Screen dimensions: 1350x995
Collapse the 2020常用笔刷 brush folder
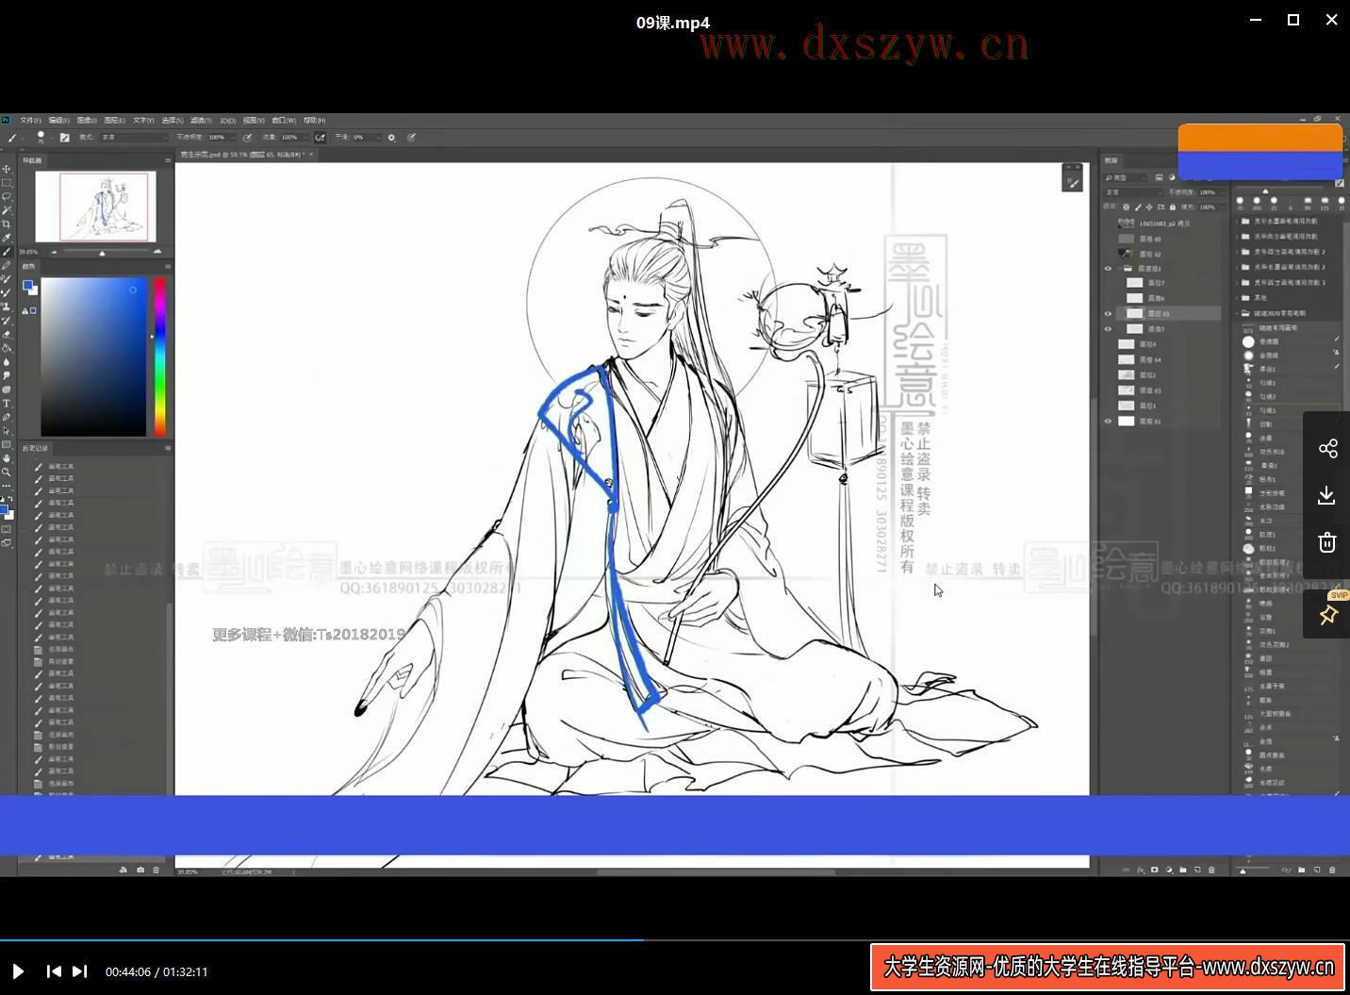coord(1238,312)
